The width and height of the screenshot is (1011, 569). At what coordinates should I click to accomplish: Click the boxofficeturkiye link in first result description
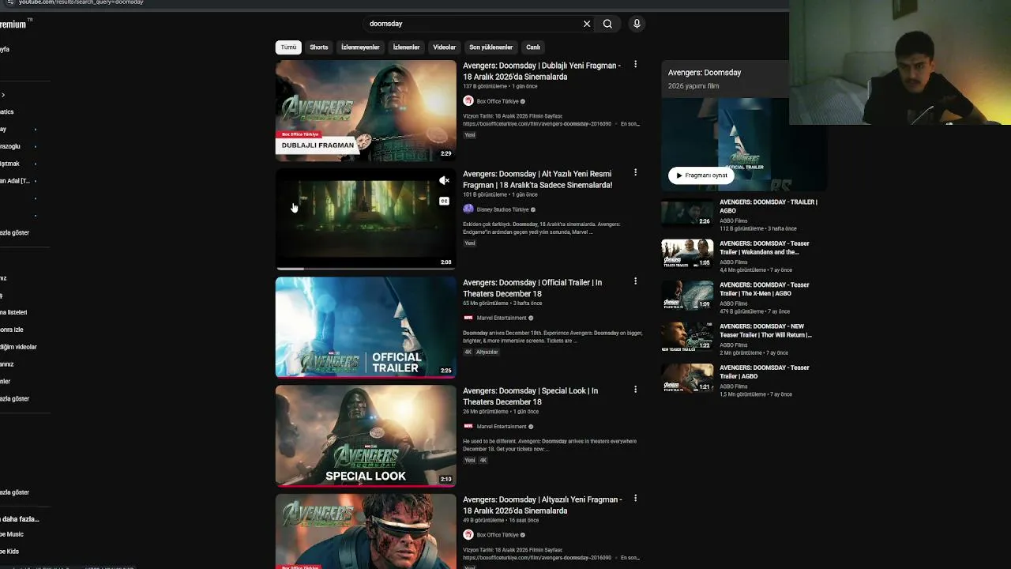(x=537, y=124)
